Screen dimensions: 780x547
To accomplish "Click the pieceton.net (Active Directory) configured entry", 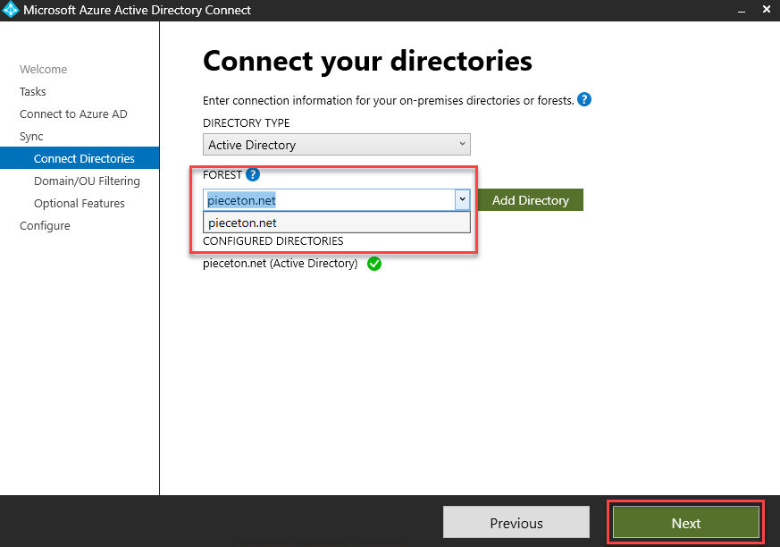I will (x=280, y=264).
